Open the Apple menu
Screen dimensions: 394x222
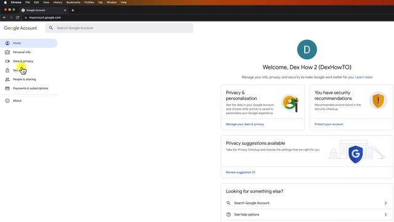(x=5, y=2)
